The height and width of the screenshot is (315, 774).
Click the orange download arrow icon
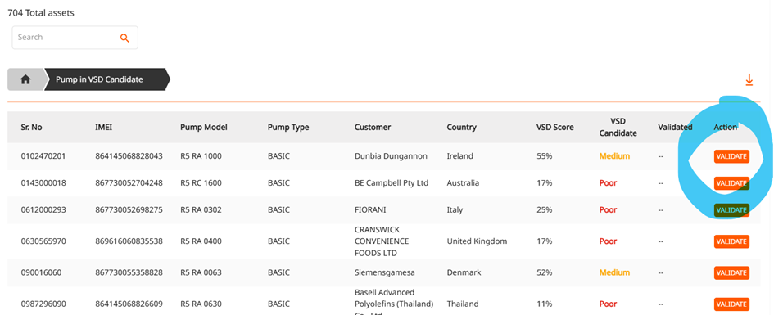(749, 80)
